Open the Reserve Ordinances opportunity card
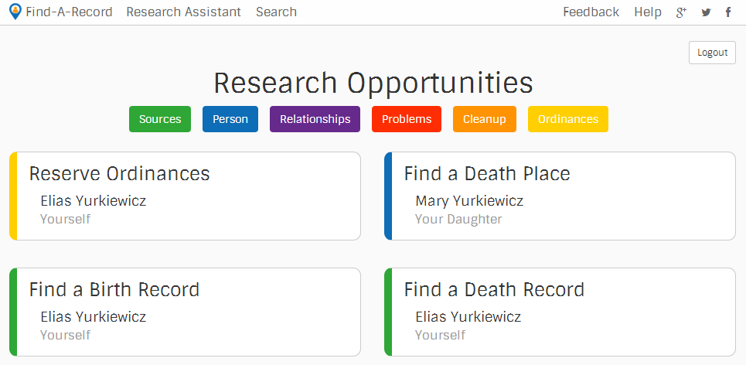Viewport: 746px width, 365px height. [x=186, y=196]
